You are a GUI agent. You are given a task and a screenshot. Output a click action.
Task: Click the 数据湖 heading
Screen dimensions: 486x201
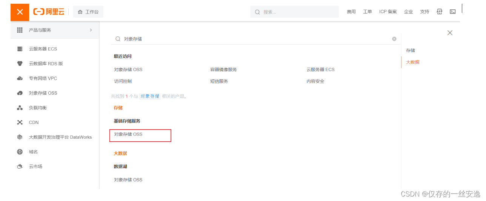tap(120, 166)
